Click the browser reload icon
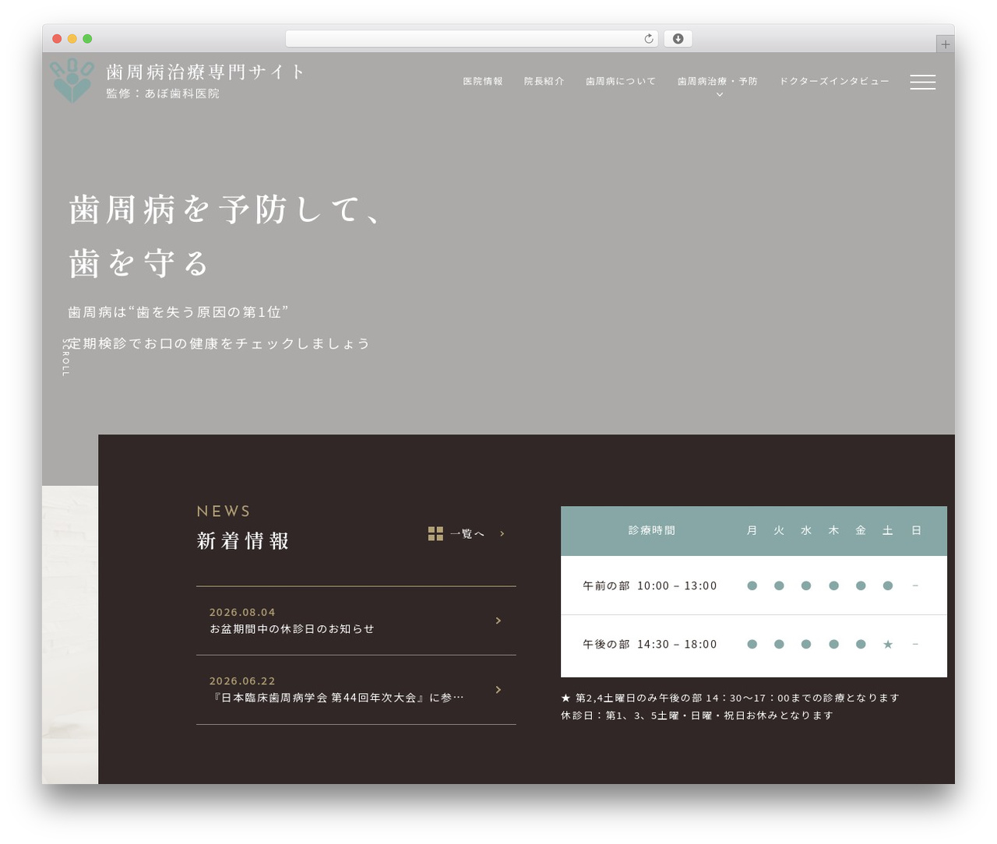This screenshot has height=844, width=997. [648, 39]
